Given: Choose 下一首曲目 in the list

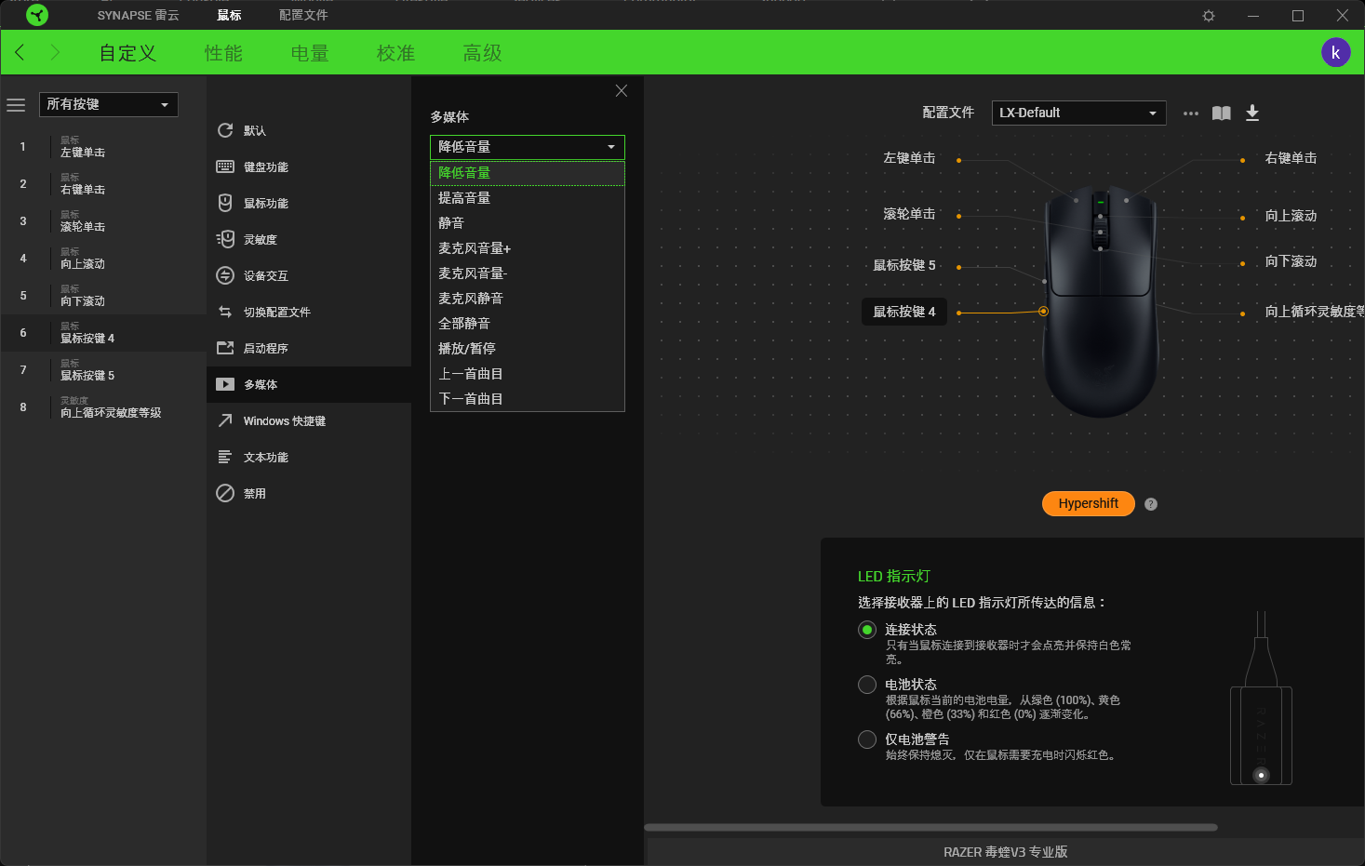Looking at the screenshot, I should (x=528, y=399).
